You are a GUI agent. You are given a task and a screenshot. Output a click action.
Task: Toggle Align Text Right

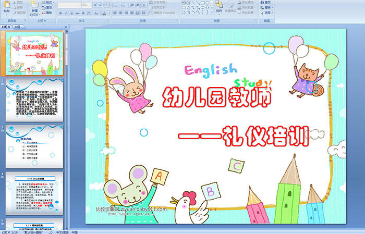126,13
